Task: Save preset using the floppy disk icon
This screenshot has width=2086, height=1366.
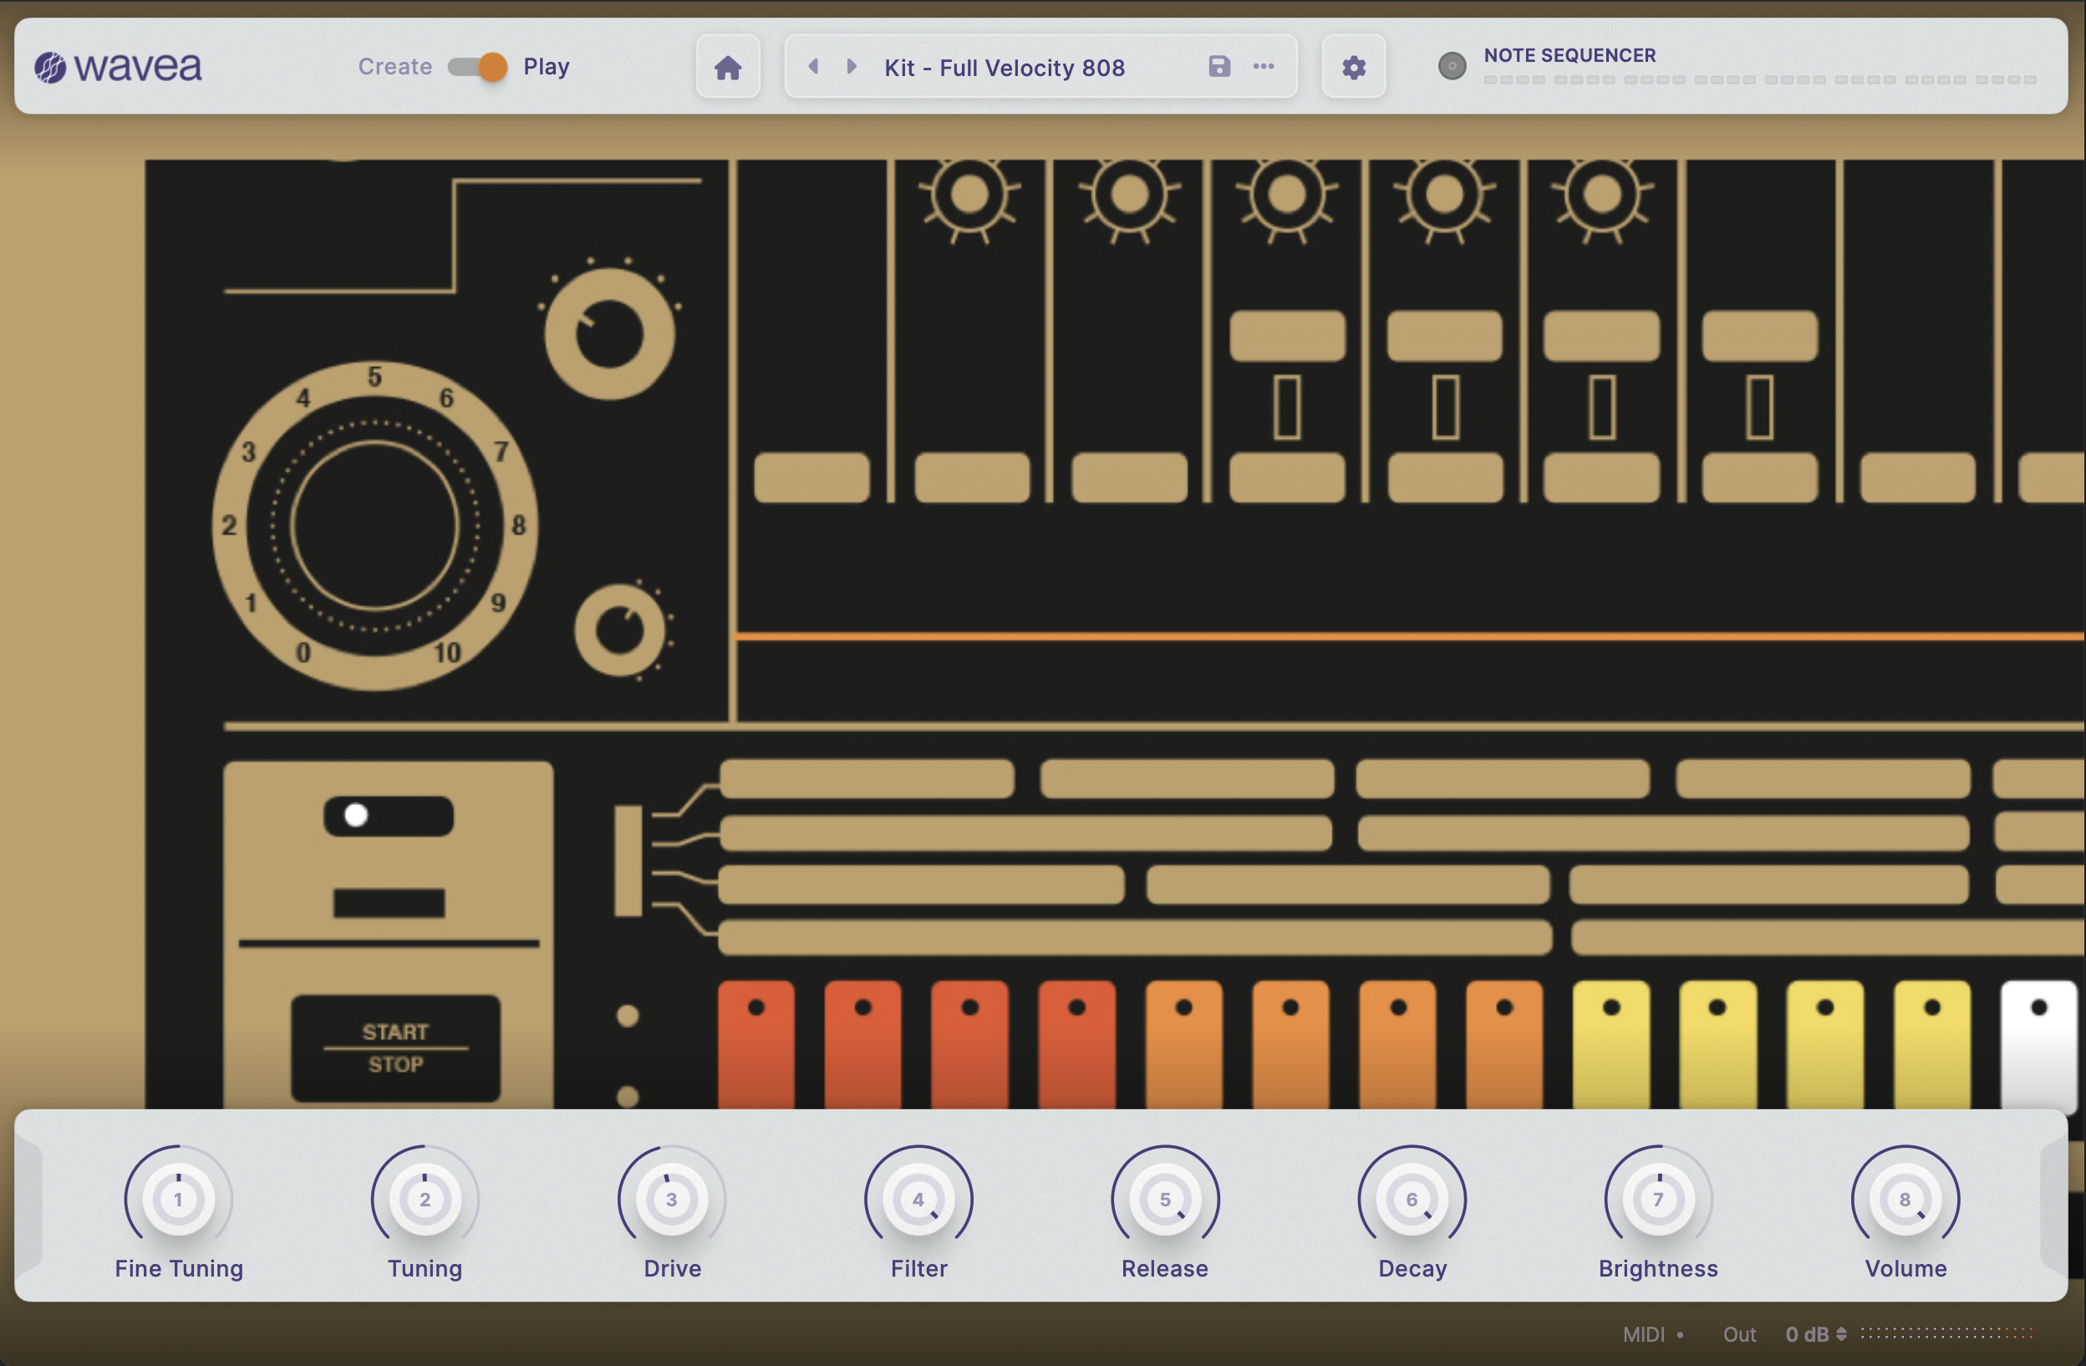Action: (1219, 66)
